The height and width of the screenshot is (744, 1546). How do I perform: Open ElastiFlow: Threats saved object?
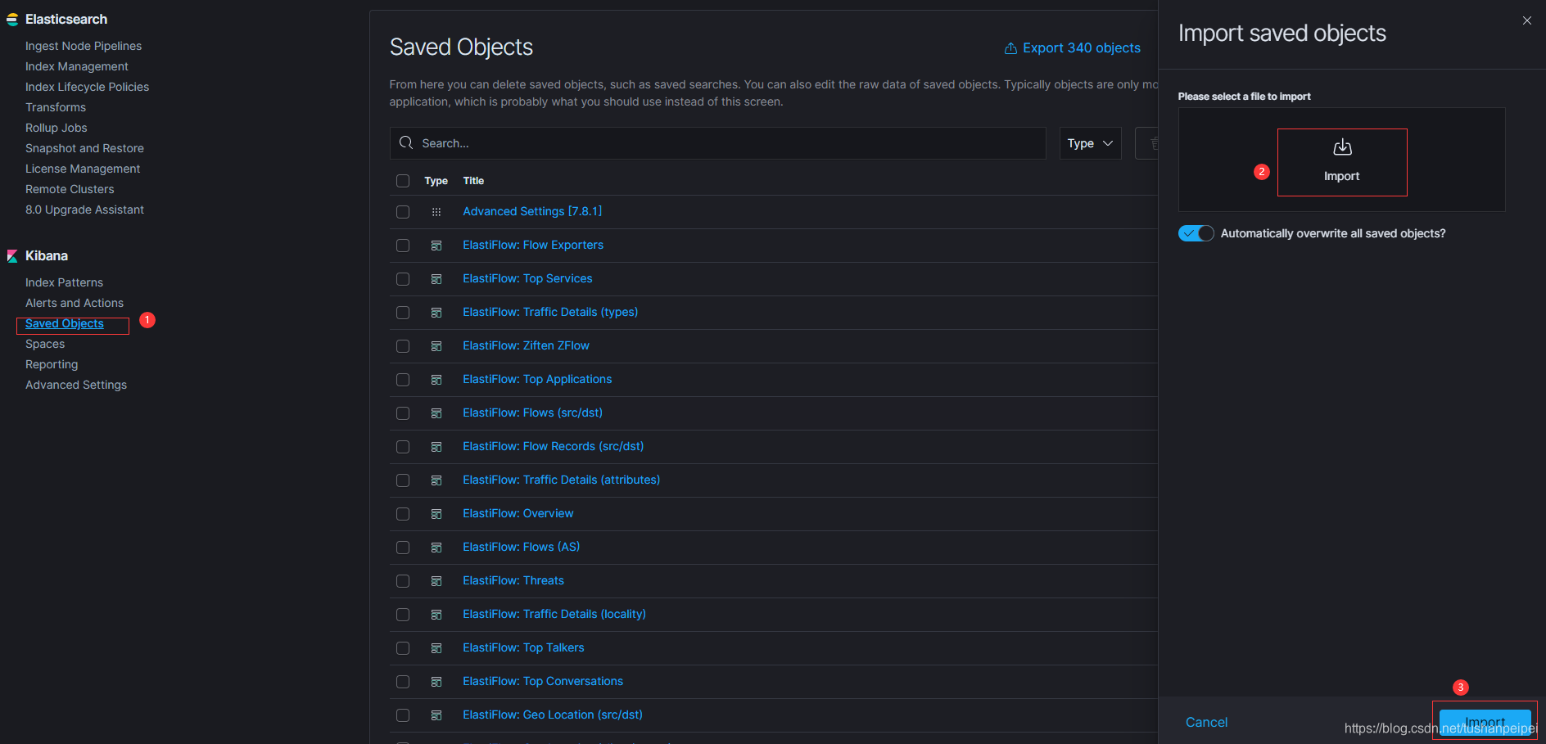pos(513,580)
